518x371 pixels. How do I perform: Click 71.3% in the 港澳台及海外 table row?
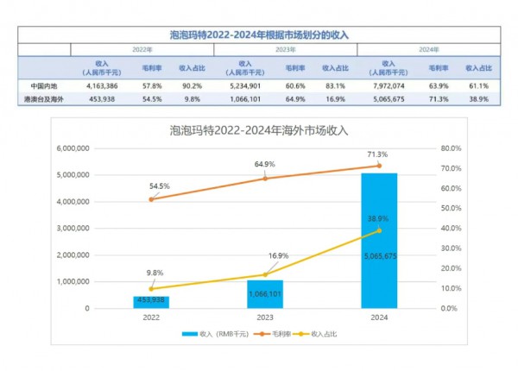click(x=439, y=99)
